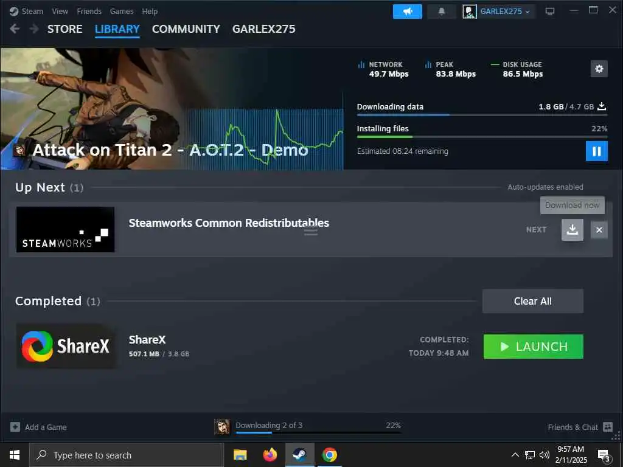Click the Add a Game plus icon
The height and width of the screenshot is (467, 623).
click(15, 427)
